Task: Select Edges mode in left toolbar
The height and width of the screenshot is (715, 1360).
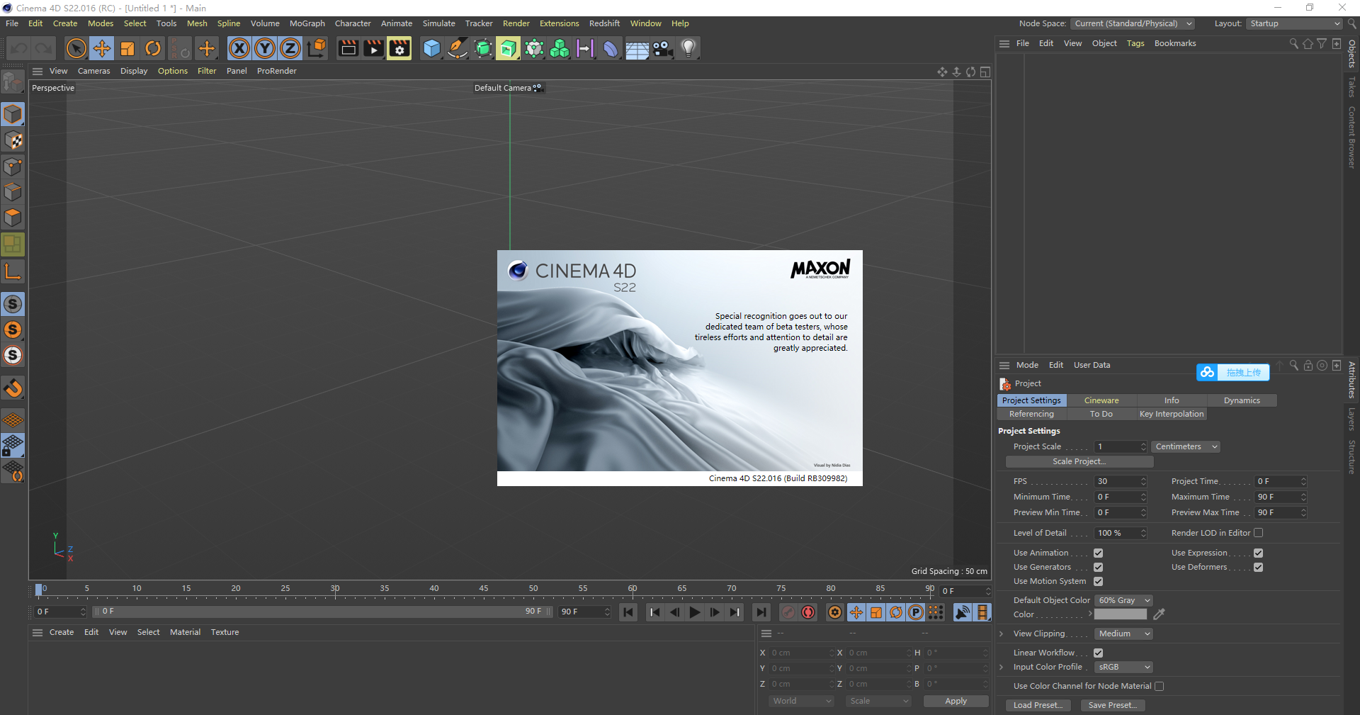Action: point(13,192)
